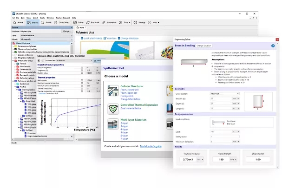This screenshot has height=188, width=282.
Task: Choose the Honeycomb model
Action: [x=127, y=96]
